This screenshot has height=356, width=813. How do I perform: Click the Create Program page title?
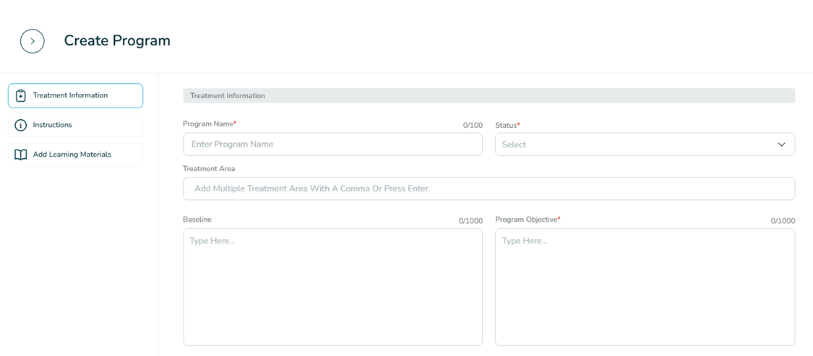[x=117, y=41]
